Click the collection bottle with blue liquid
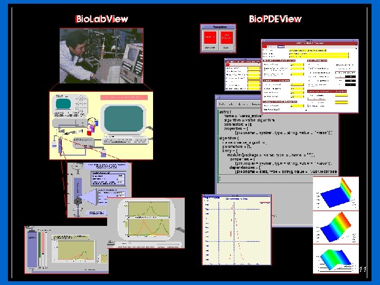 pos(103,153)
